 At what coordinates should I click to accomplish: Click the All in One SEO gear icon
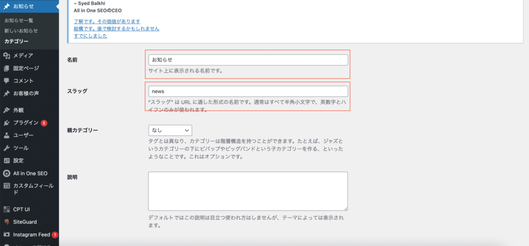[6, 173]
